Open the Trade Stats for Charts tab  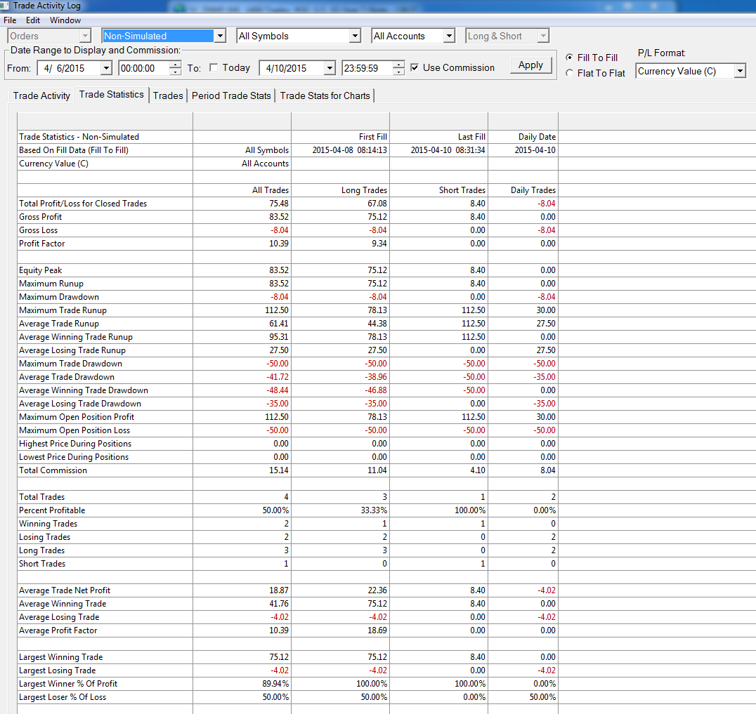325,95
